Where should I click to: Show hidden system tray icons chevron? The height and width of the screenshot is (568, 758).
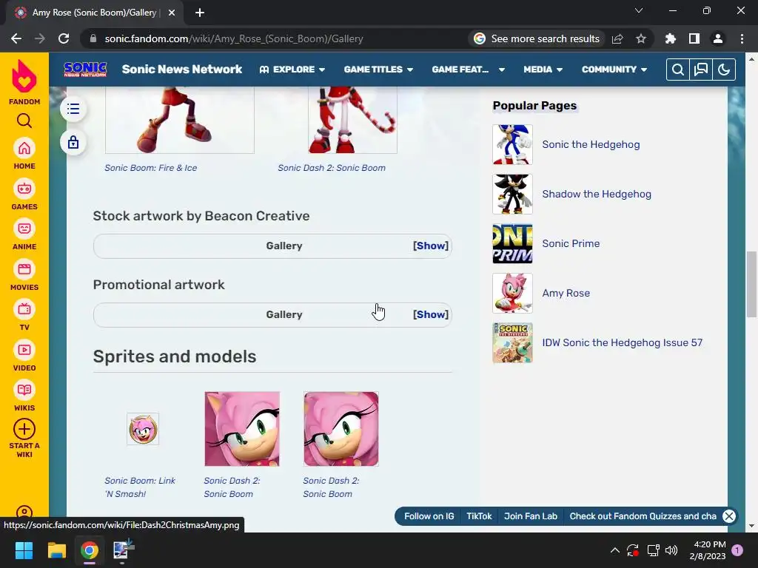pyautogui.click(x=615, y=550)
